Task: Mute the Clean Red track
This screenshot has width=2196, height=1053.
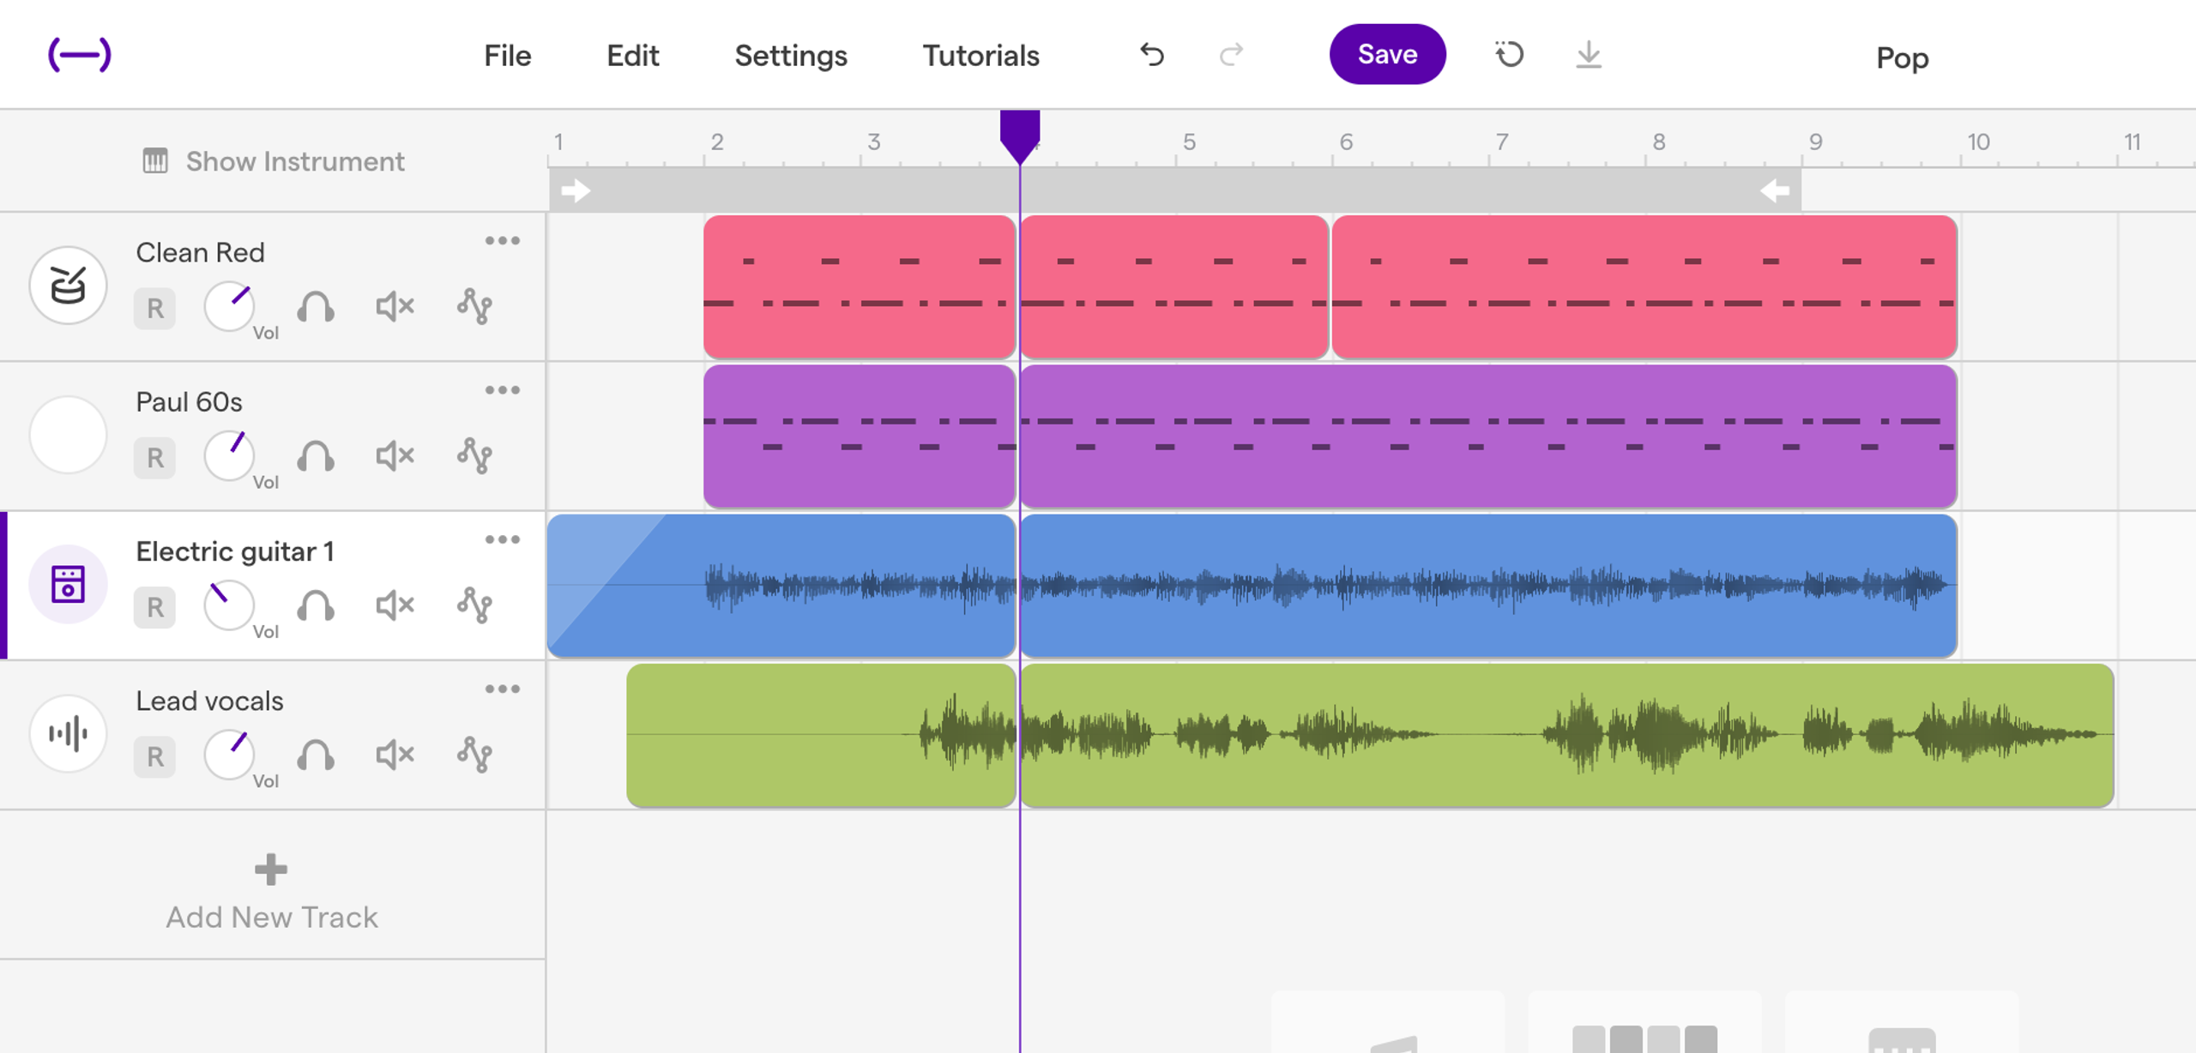Action: [393, 306]
